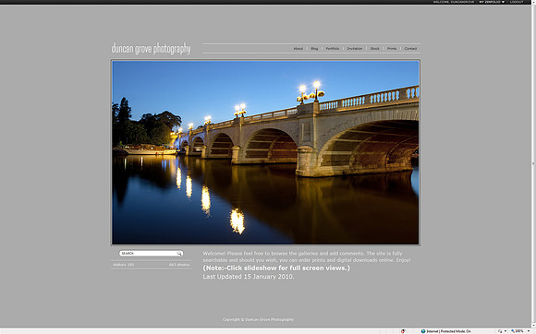Click the Copyright Duncan Grove Photography footer
The image size is (536, 334).
pos(258,319)
